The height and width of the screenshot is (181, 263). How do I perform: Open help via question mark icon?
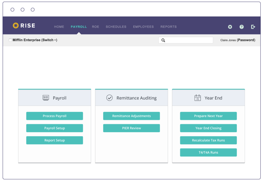tap(241, 27)
